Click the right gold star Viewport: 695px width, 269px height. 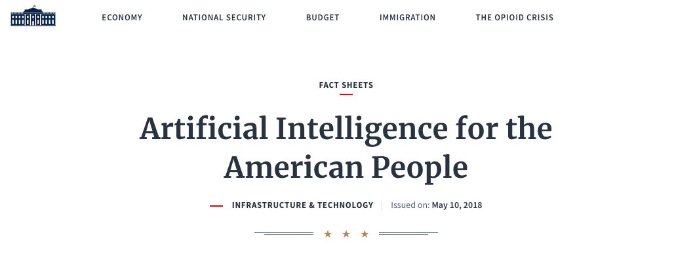coord(365,234)
